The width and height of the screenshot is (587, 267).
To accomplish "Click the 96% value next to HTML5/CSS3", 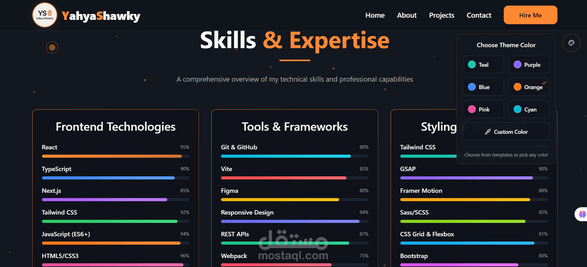I will pyautogui.click(x=185, y=256).
